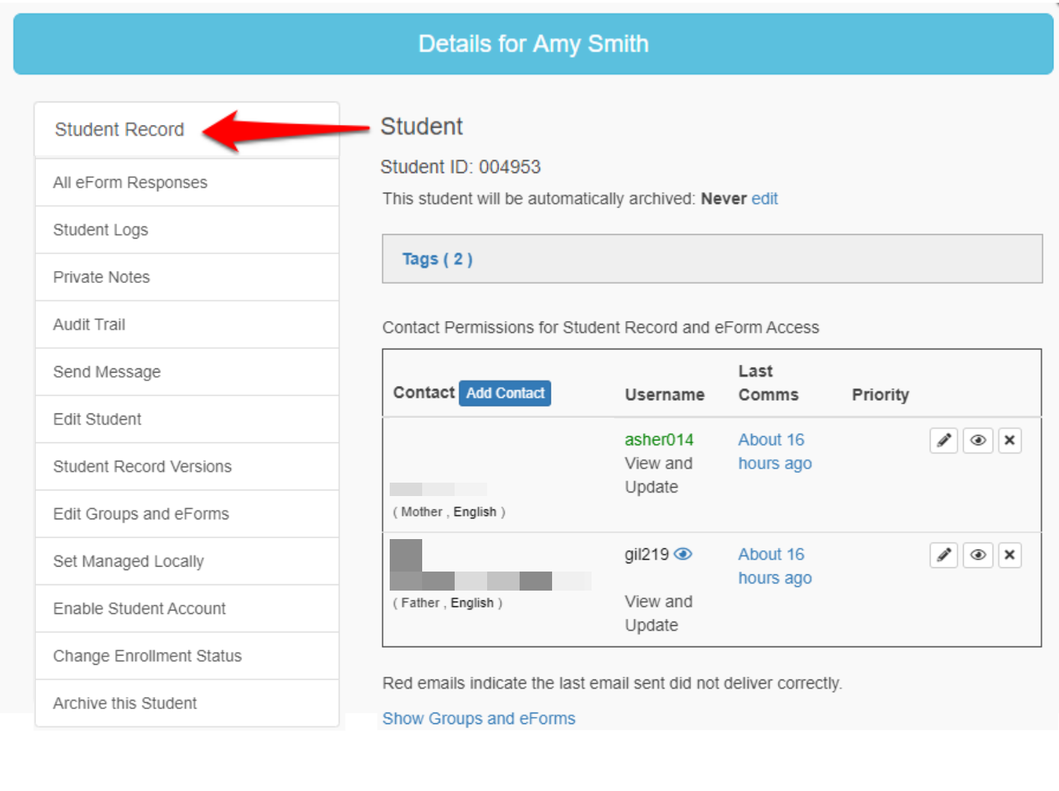This screenshot has height=791, width=1059.
Task: Select Send Message in sidebar
Action: click(x=107, y=372)
